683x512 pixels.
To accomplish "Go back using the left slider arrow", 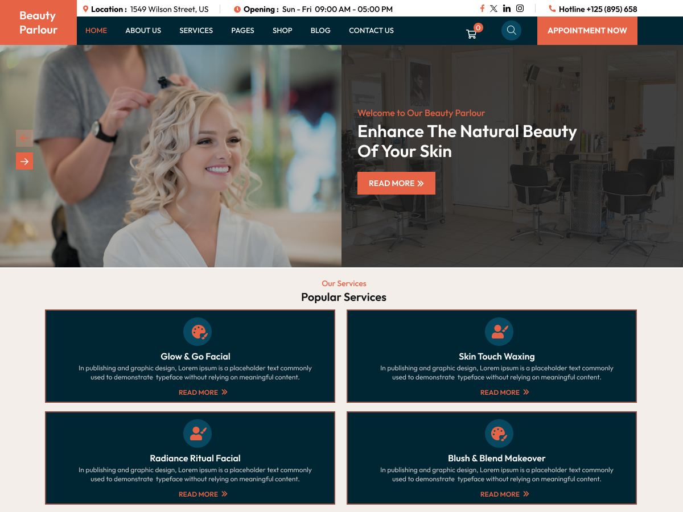I will point(24,138).
